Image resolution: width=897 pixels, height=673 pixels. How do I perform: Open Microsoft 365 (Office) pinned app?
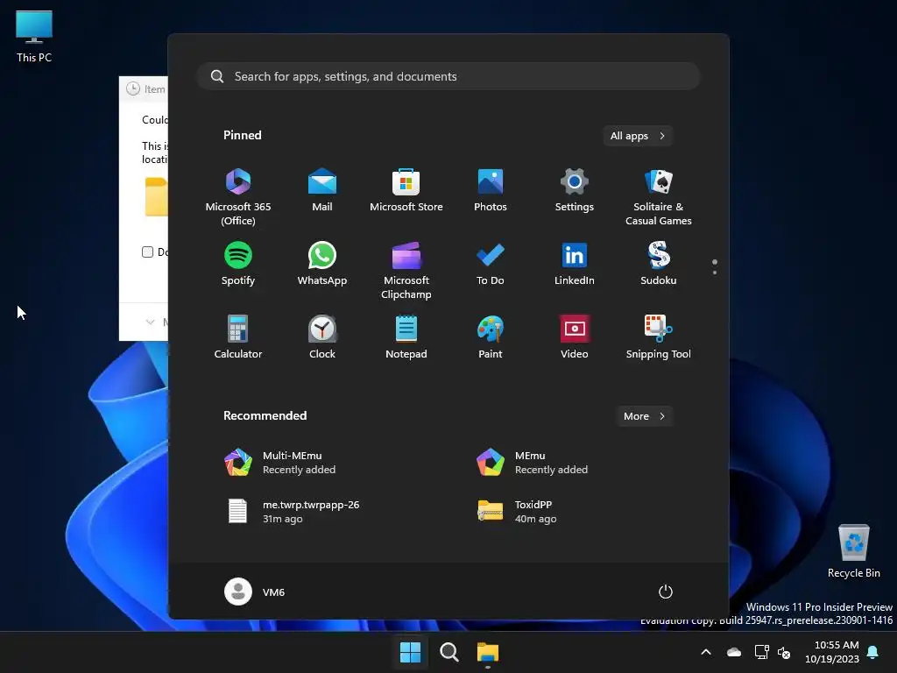238,196
